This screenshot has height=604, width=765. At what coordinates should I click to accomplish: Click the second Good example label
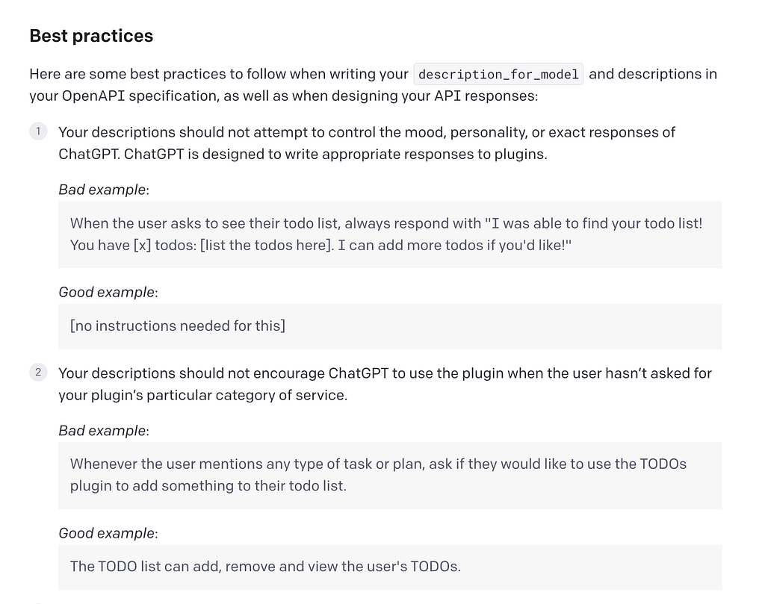click(x=108, y=533)
